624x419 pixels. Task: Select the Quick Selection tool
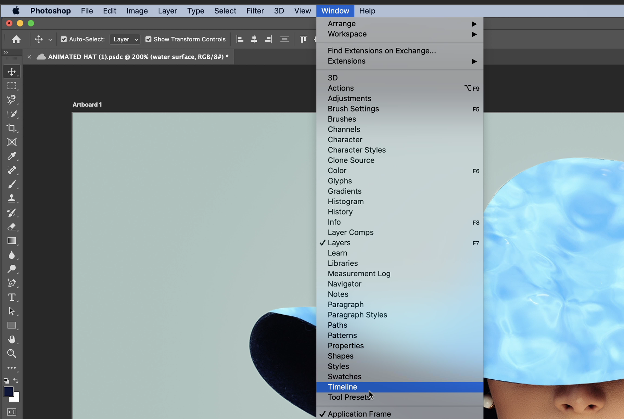(x=12, y=114)
